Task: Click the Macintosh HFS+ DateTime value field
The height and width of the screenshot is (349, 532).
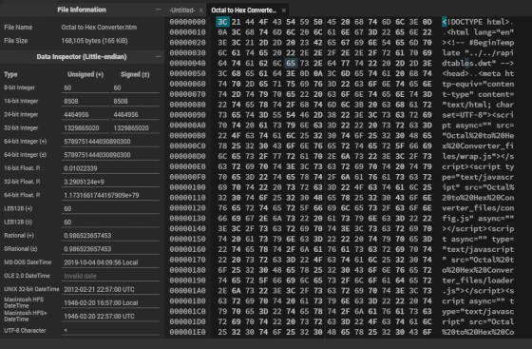Action: click(110, 317)
